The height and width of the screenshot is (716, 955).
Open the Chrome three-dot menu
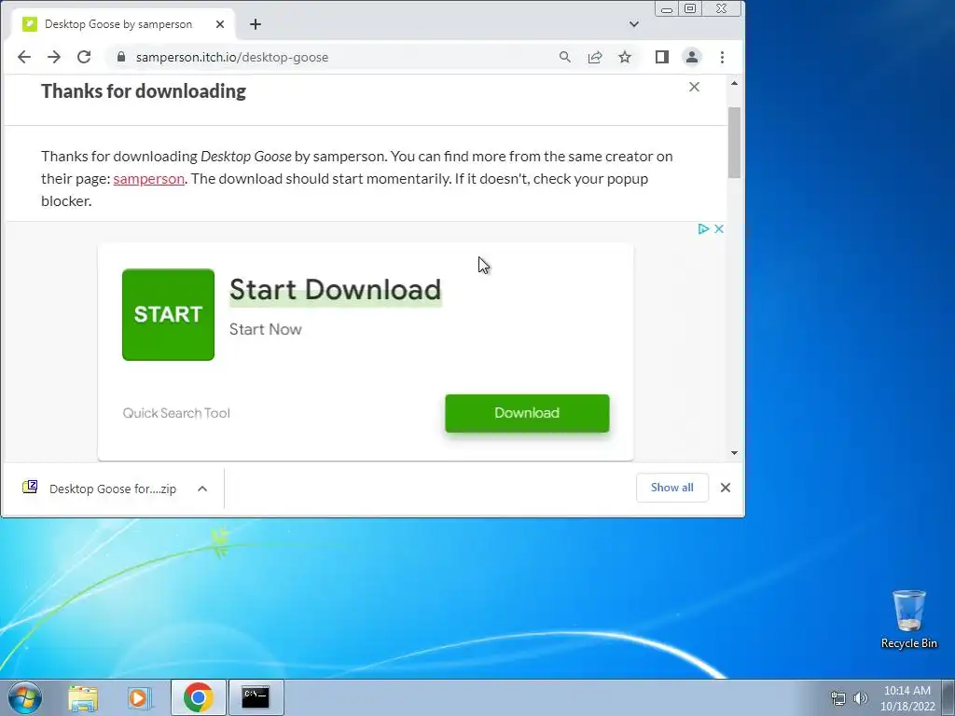(x=723, y=57)
